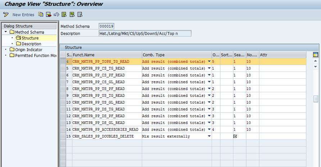This screenshot has width=321, height=167.
Task: Open the Description tree node
Action: pos(29,44)
